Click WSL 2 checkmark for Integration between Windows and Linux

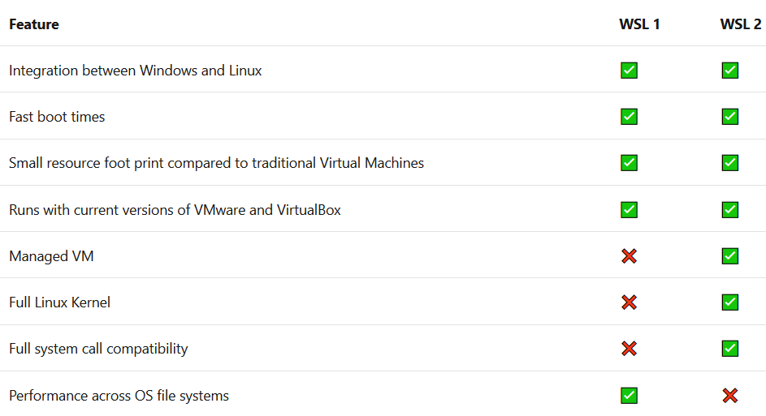729,71
